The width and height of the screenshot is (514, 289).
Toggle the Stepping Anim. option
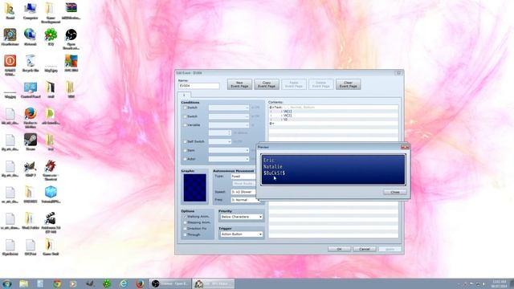click(x=185, y=222)
